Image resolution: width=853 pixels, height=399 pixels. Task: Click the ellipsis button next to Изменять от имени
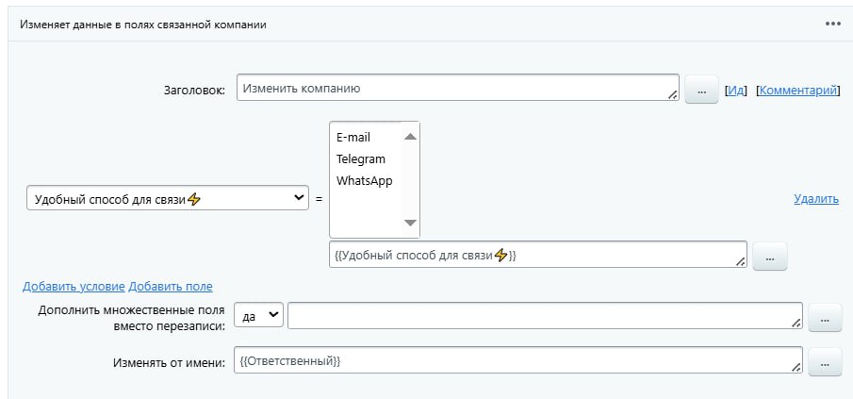[x=825, y=362]
